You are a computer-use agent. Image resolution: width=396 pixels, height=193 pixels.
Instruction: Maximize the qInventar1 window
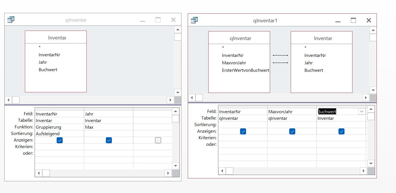click(x=353, y=20)
